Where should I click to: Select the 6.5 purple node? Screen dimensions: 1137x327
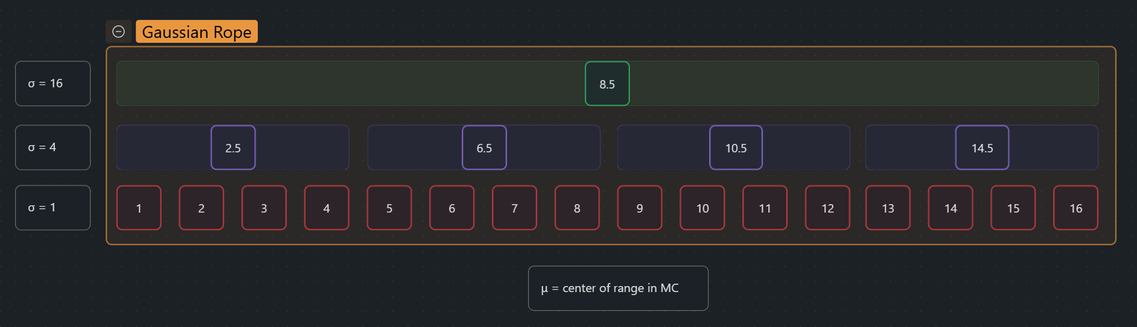pos(484,148)
